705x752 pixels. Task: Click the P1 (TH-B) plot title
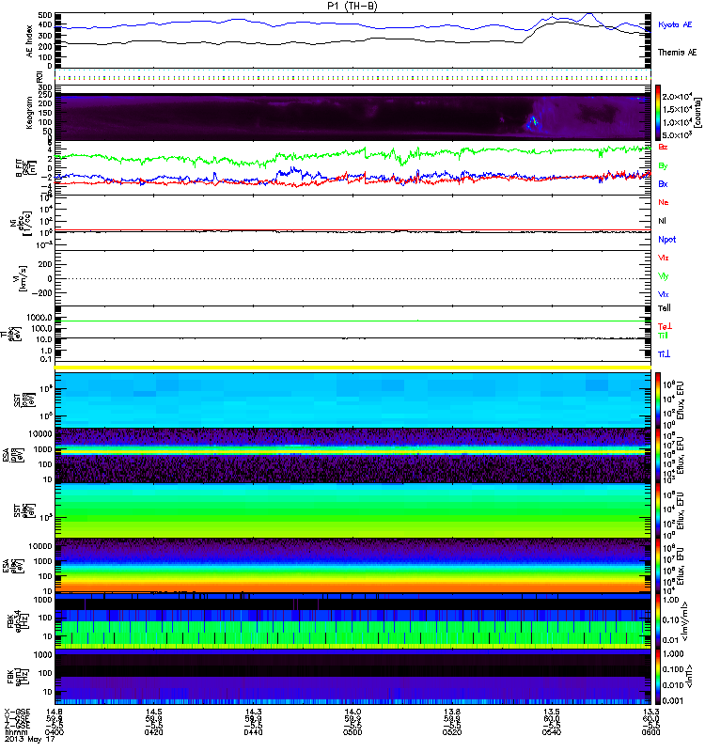click(x=352, y=6)
